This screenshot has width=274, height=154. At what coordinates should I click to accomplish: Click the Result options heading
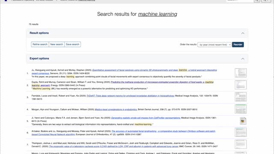39,33
